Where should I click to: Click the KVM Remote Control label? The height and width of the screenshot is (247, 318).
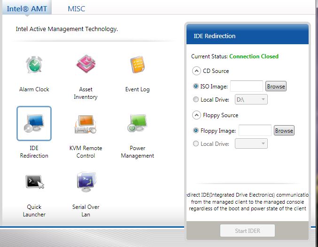click(x=85, y=152)
